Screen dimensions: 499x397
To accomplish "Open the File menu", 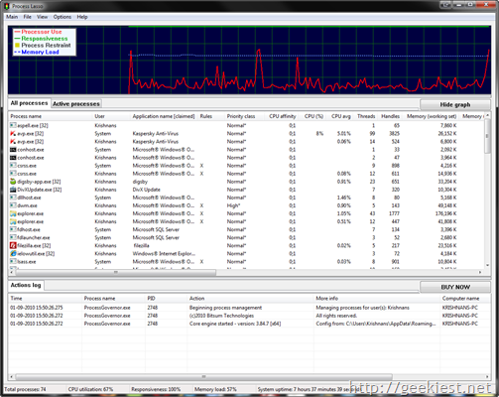I will (27, 17).
